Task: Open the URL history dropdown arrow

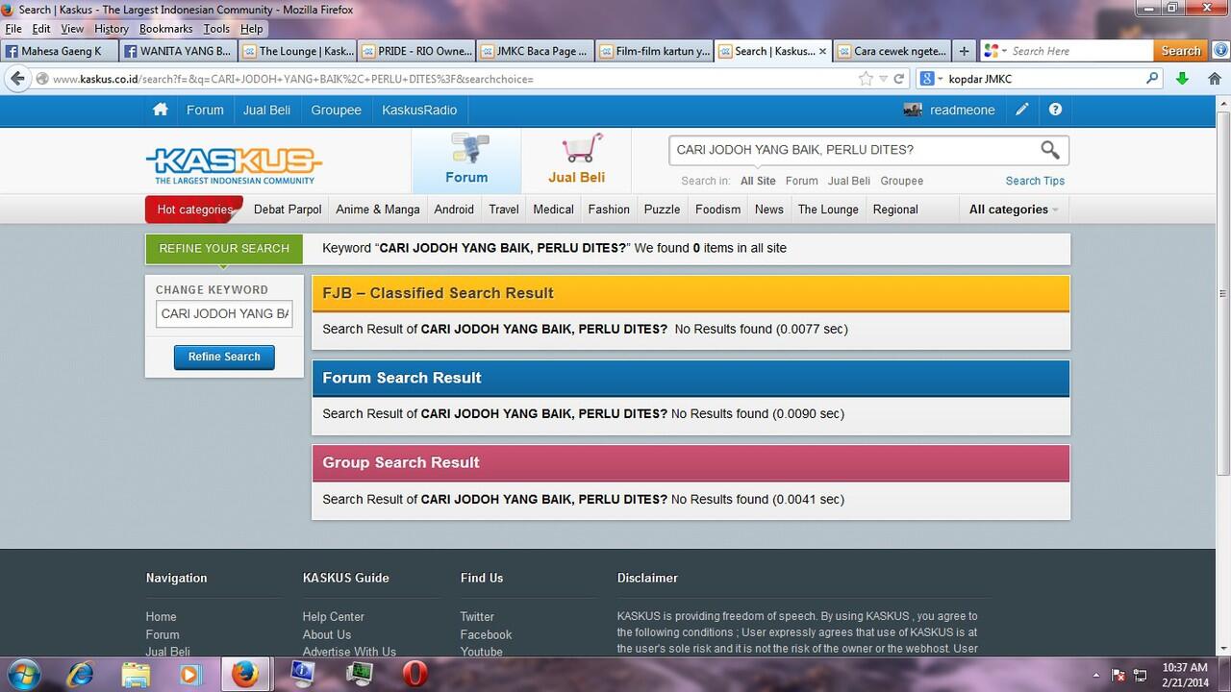Action: [884, 79]
